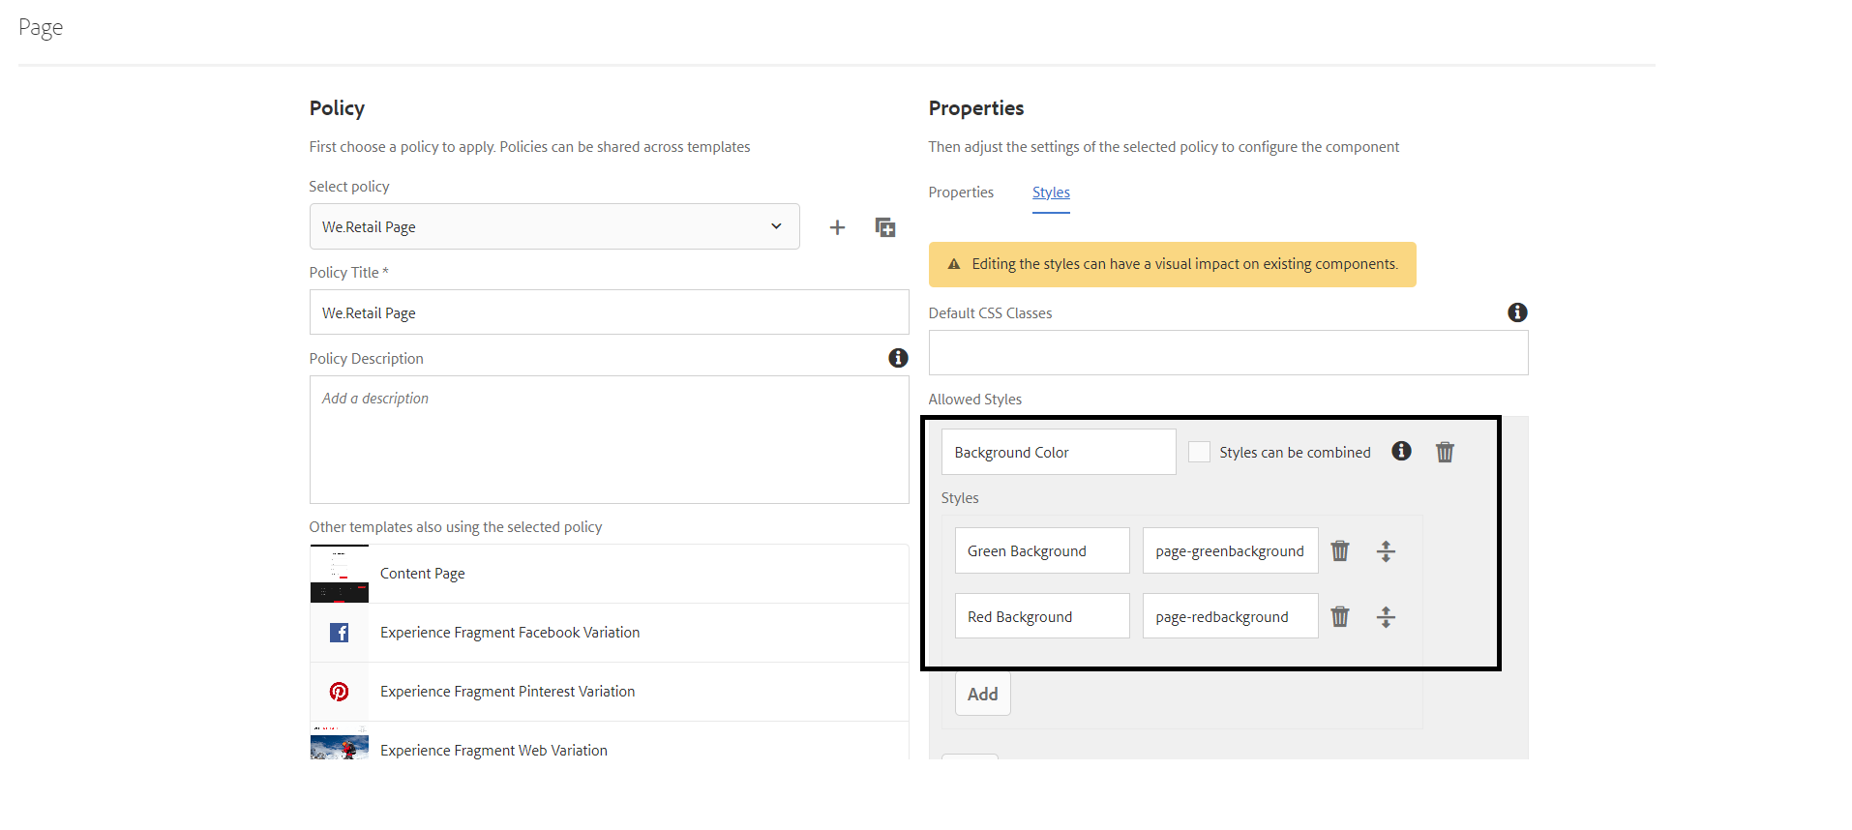
Task: Click the Content Page template thumbnail
Action: click(339, 574)
